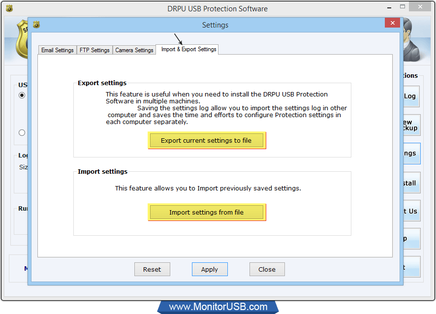Image resolution: width=436 pixels, height=314 pixels.
Task: Click the Uninstall button in main window
Action: pos(411,183)
